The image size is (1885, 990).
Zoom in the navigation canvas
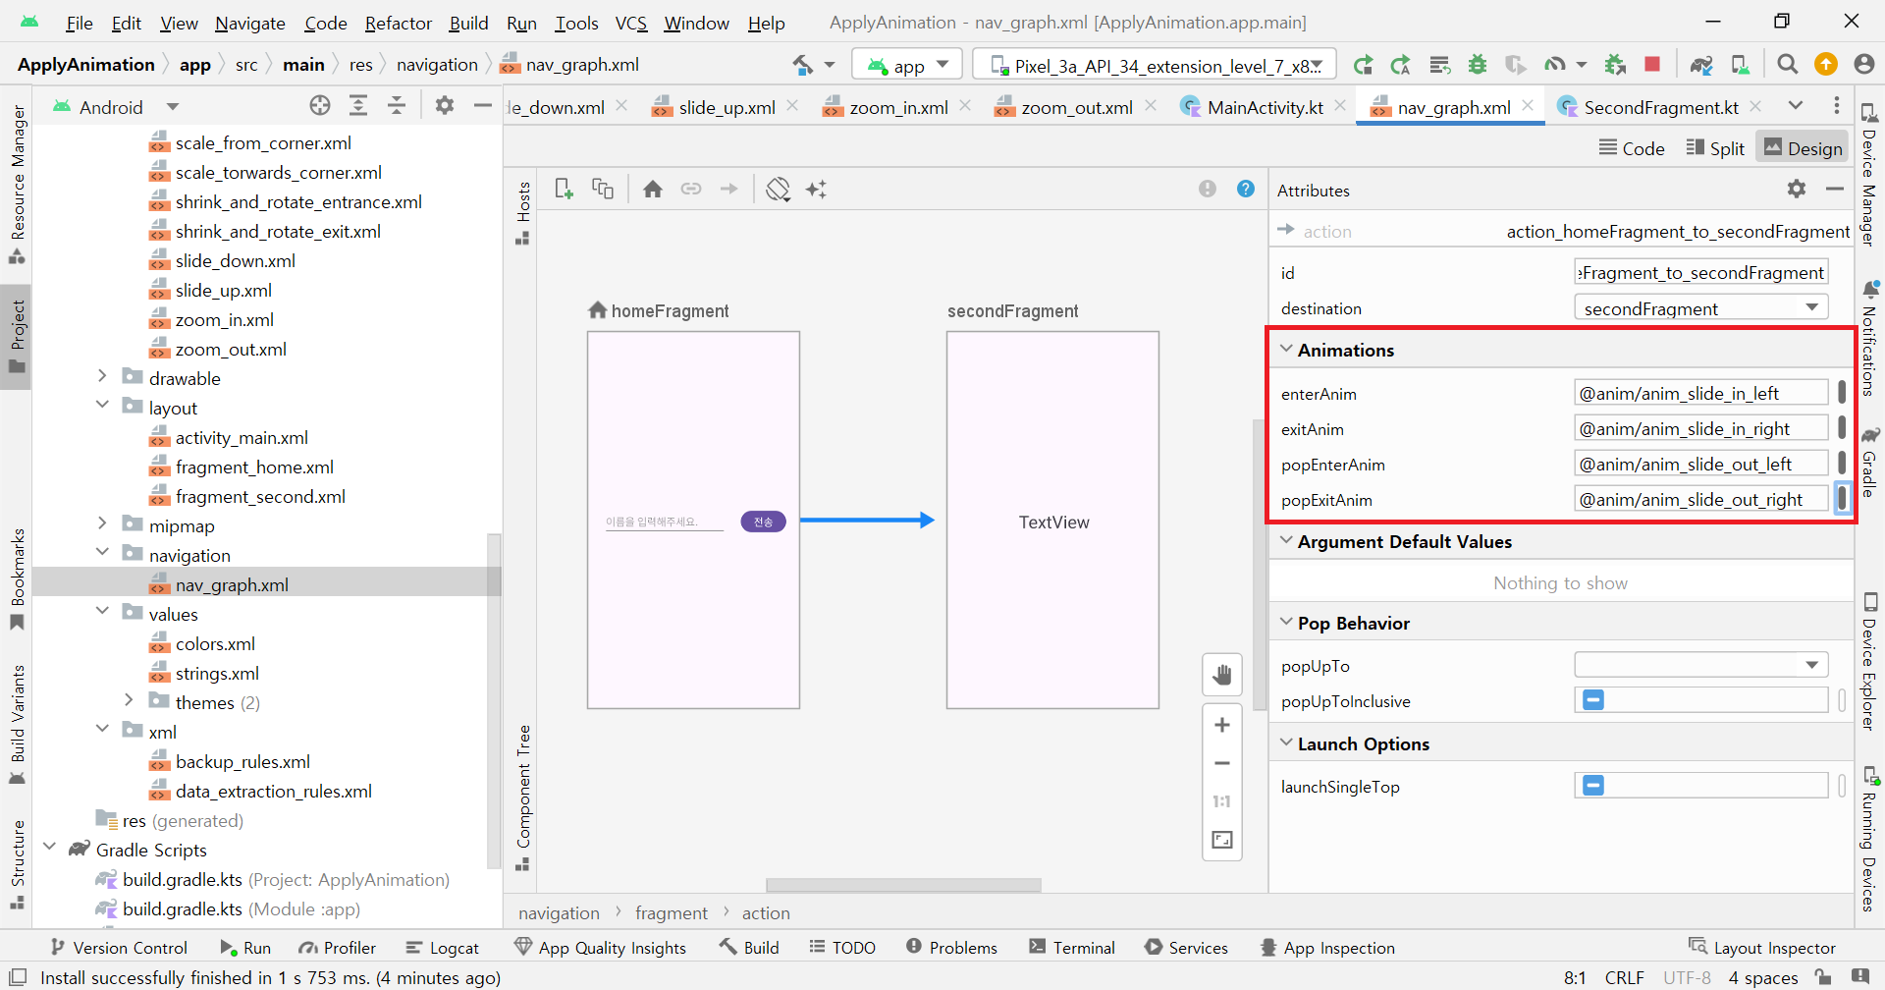[1222, 725]
